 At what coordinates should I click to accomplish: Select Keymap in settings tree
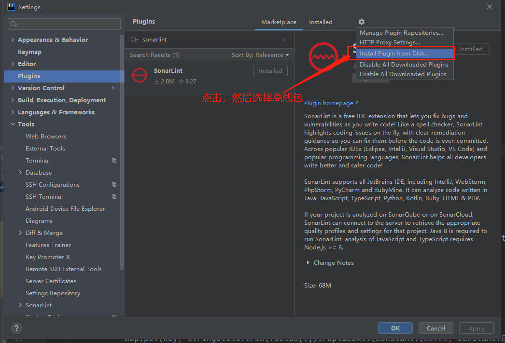coord(29,52)
